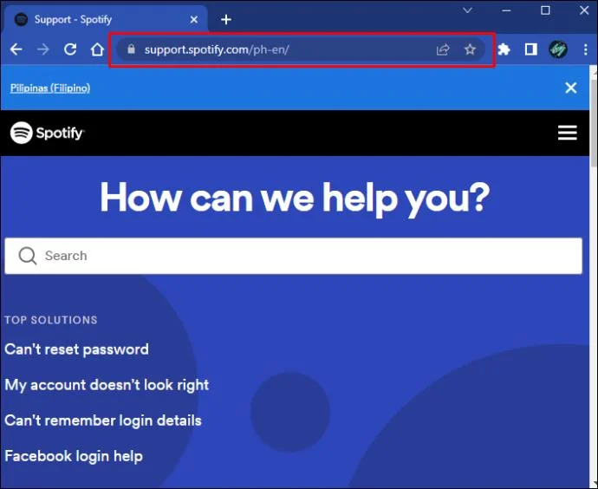The width and height of the screenshot is (598, 489).
Task: Click the search magnifier icon
Action: (x=28, y=256)
